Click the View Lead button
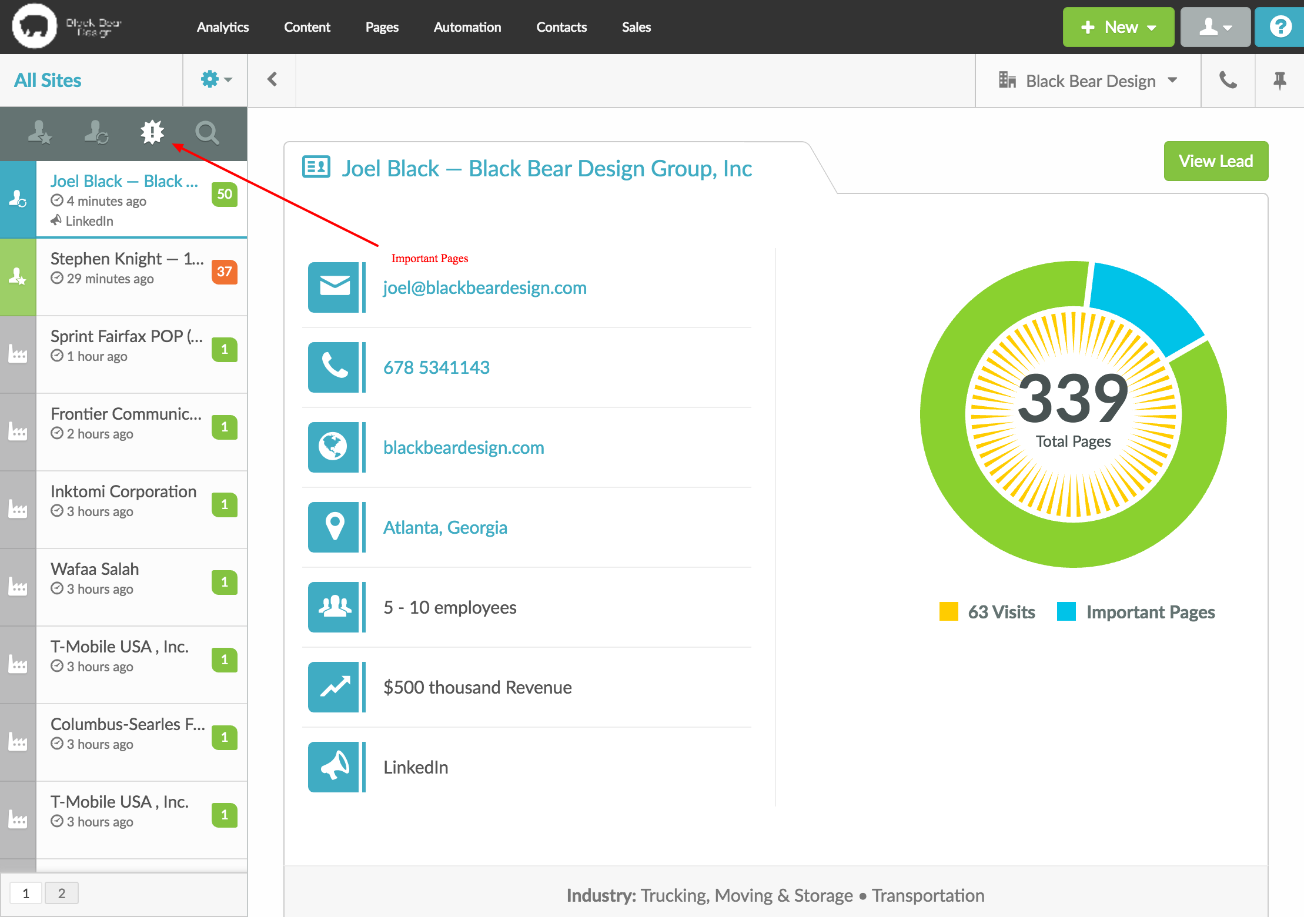This screenshot has width=1304, height=917. pos(1216,161)
